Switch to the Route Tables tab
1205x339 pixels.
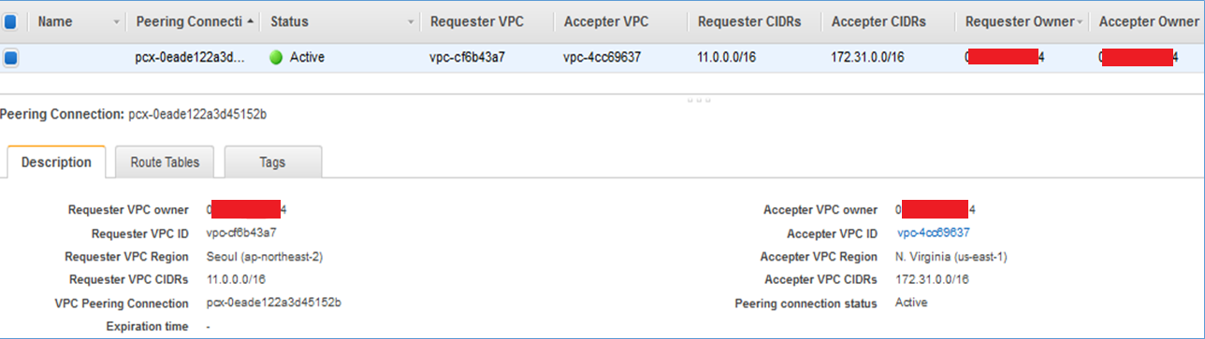(x=165, y=162)
